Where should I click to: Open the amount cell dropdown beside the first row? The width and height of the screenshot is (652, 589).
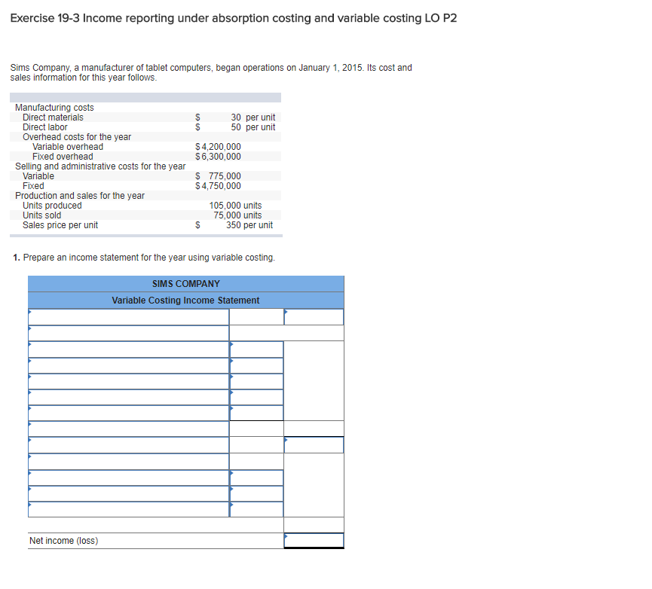[x=256, y=316]
